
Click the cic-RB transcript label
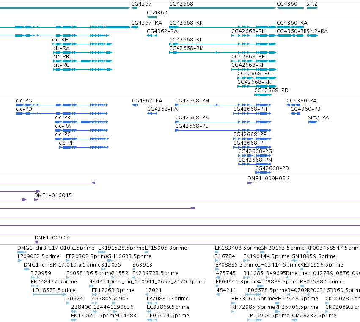click(x=61, y=57)
